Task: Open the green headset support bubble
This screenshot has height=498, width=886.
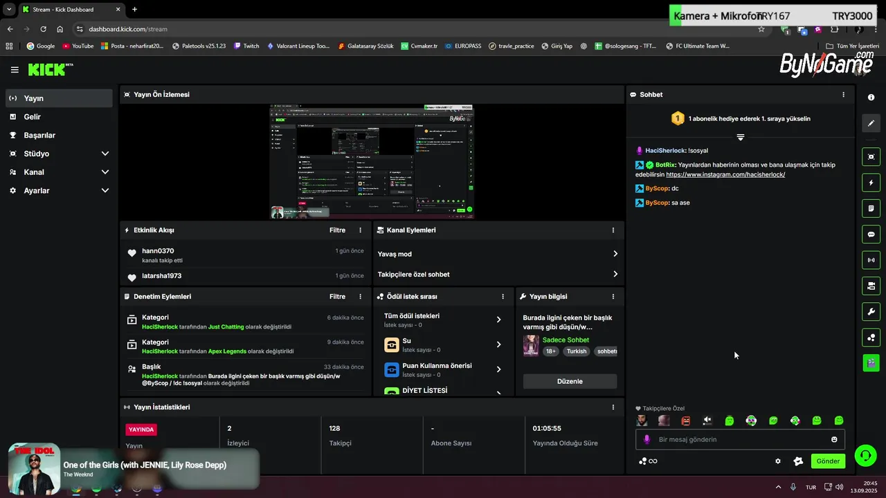Action: coord(866,455)
